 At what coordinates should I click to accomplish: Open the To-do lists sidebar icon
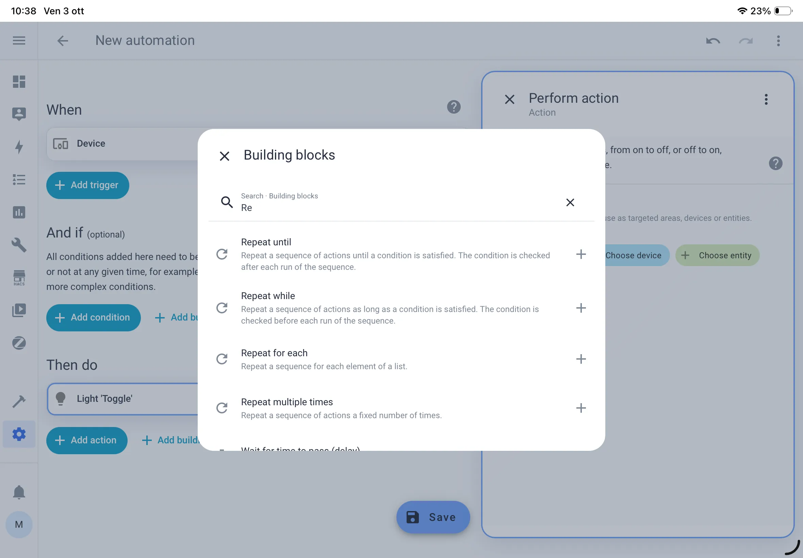coord(19,180)
